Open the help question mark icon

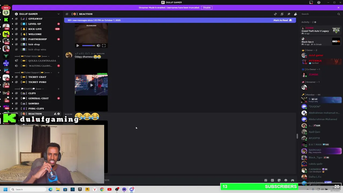(319, 2)
